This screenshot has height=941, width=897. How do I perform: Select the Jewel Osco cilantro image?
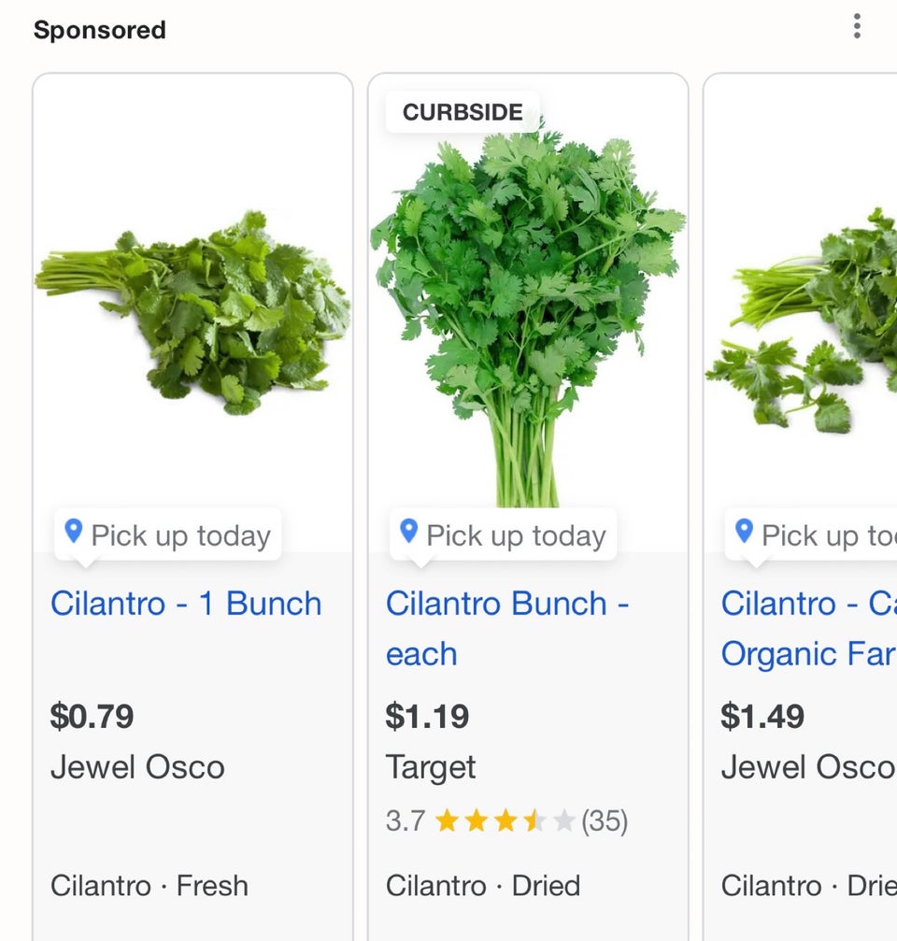pyautogui.click(x=193, y=313)
